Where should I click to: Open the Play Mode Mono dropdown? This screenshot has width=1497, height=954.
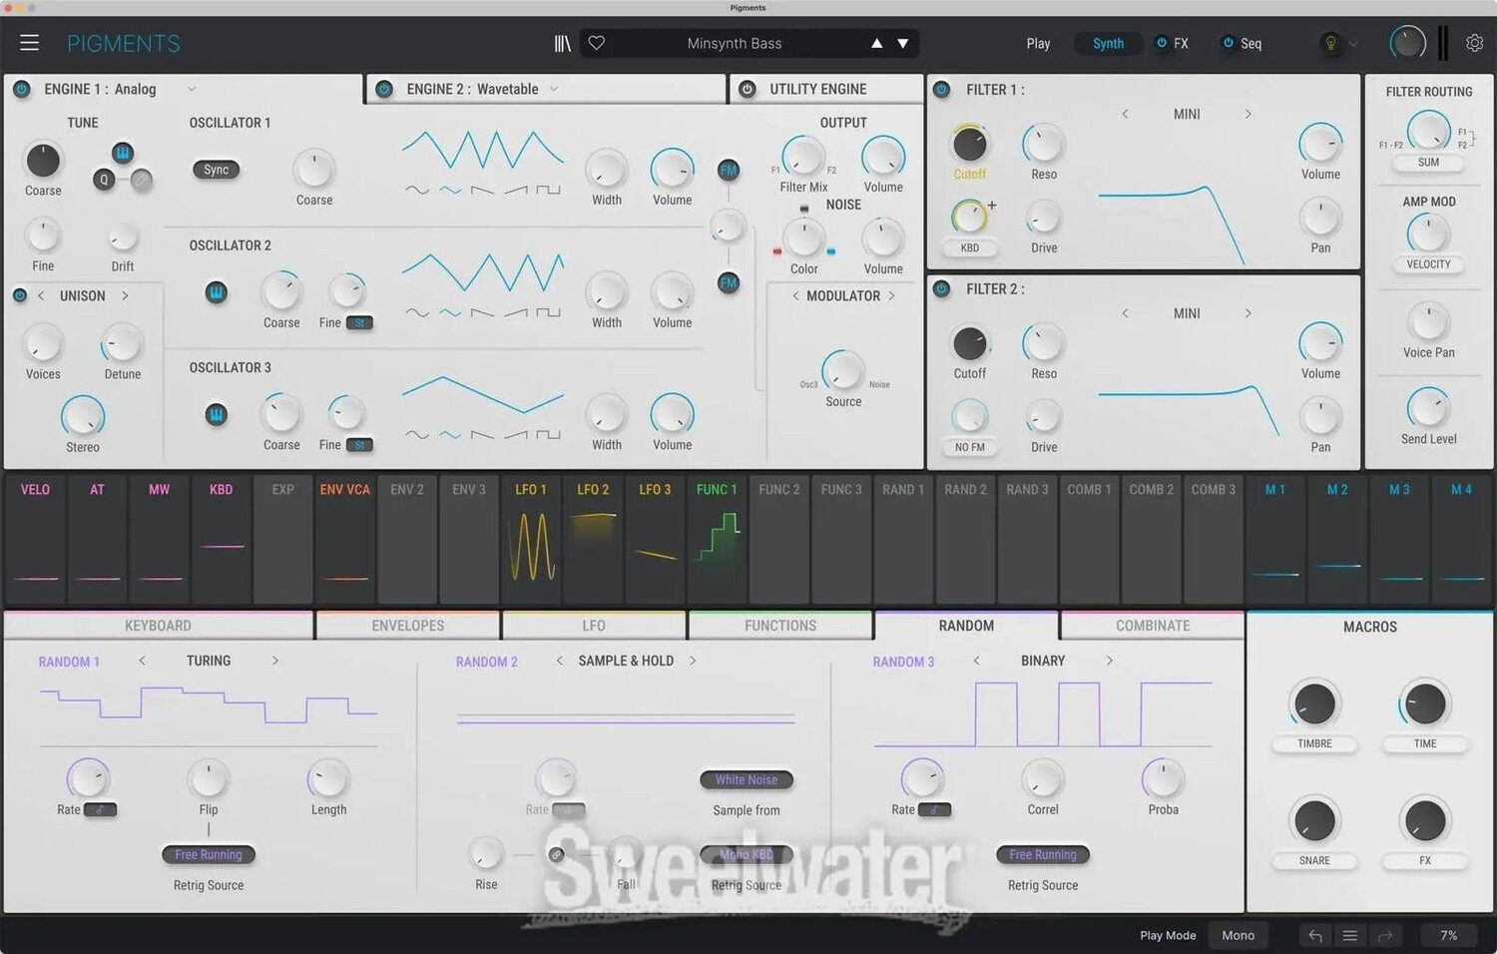pyautogui.click(x=1238, y=935)
